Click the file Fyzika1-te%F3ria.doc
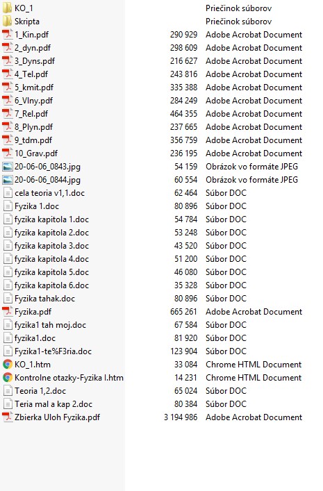The width and height of the screenshot is (323, 491). coord(53,351)
